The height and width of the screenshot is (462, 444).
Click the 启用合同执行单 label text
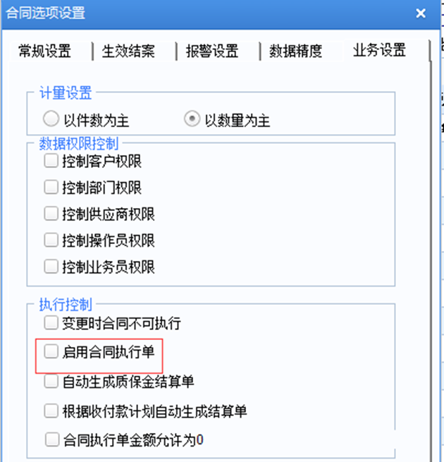coord(109,352)
